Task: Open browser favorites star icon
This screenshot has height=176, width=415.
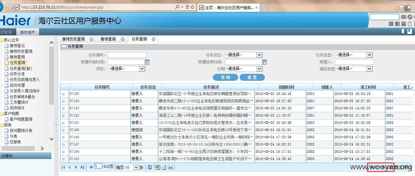Action: pos(409,7)
